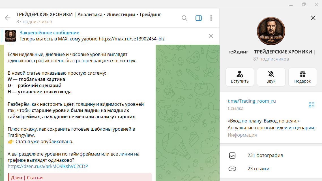Dismiss the pinned message bar
Viewport: 322px width, 181px height.
[x=211, y=36]
